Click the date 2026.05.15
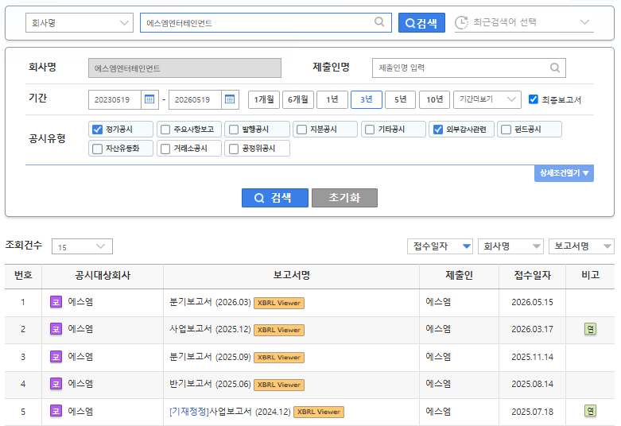Viewport: 621px width, 426px height. click(532, 302)
